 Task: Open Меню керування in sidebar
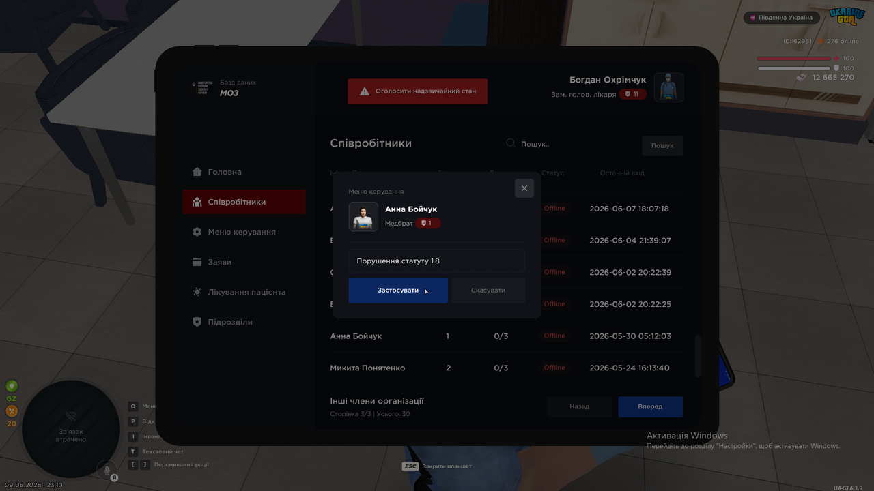coord(244,232)
